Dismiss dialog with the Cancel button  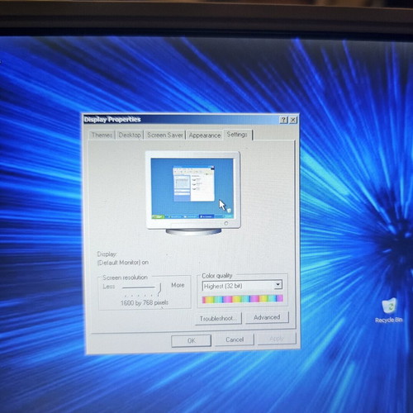pos(235,339)
